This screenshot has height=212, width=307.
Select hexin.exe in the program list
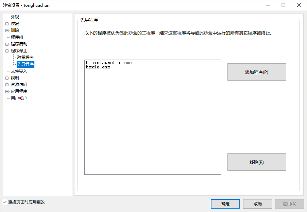point(98,67)
